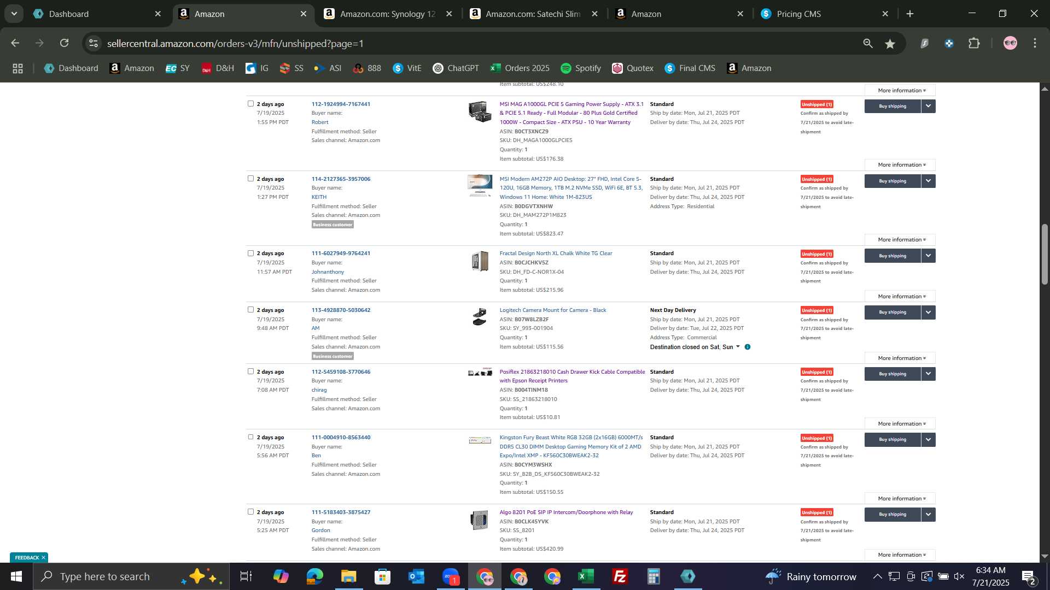1050x590 pixels.
Task: Open Windows Start menu
Action: point(16,576)
